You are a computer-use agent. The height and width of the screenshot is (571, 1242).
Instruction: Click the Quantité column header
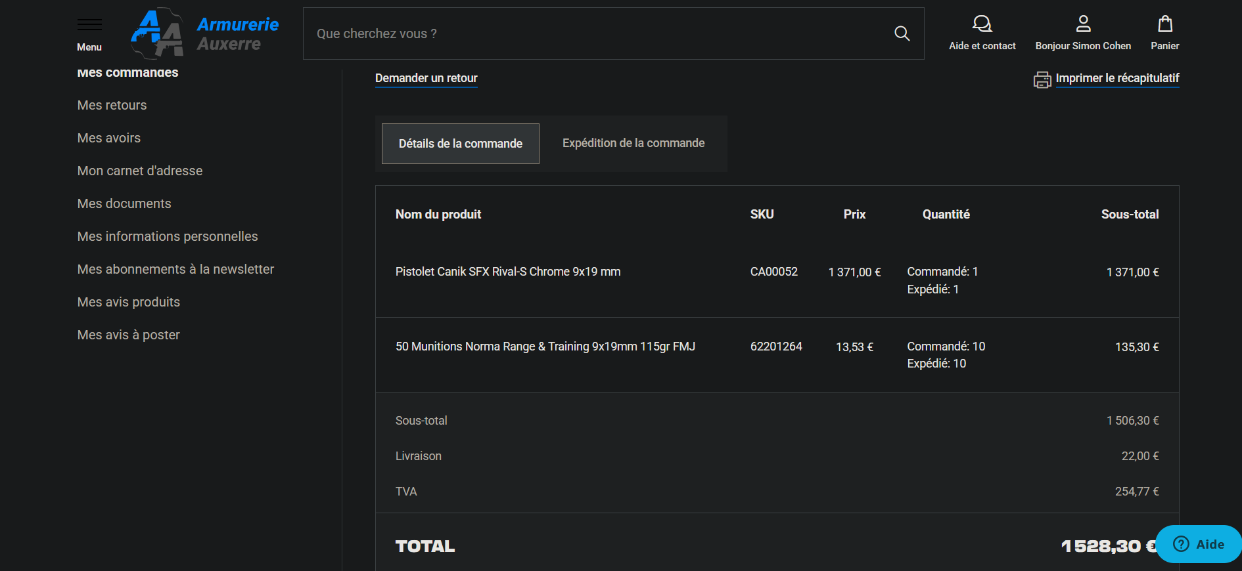click(946, 215)
